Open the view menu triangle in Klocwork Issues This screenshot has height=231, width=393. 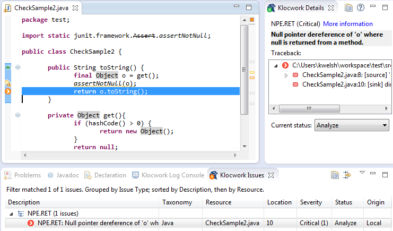click(362, 173)
